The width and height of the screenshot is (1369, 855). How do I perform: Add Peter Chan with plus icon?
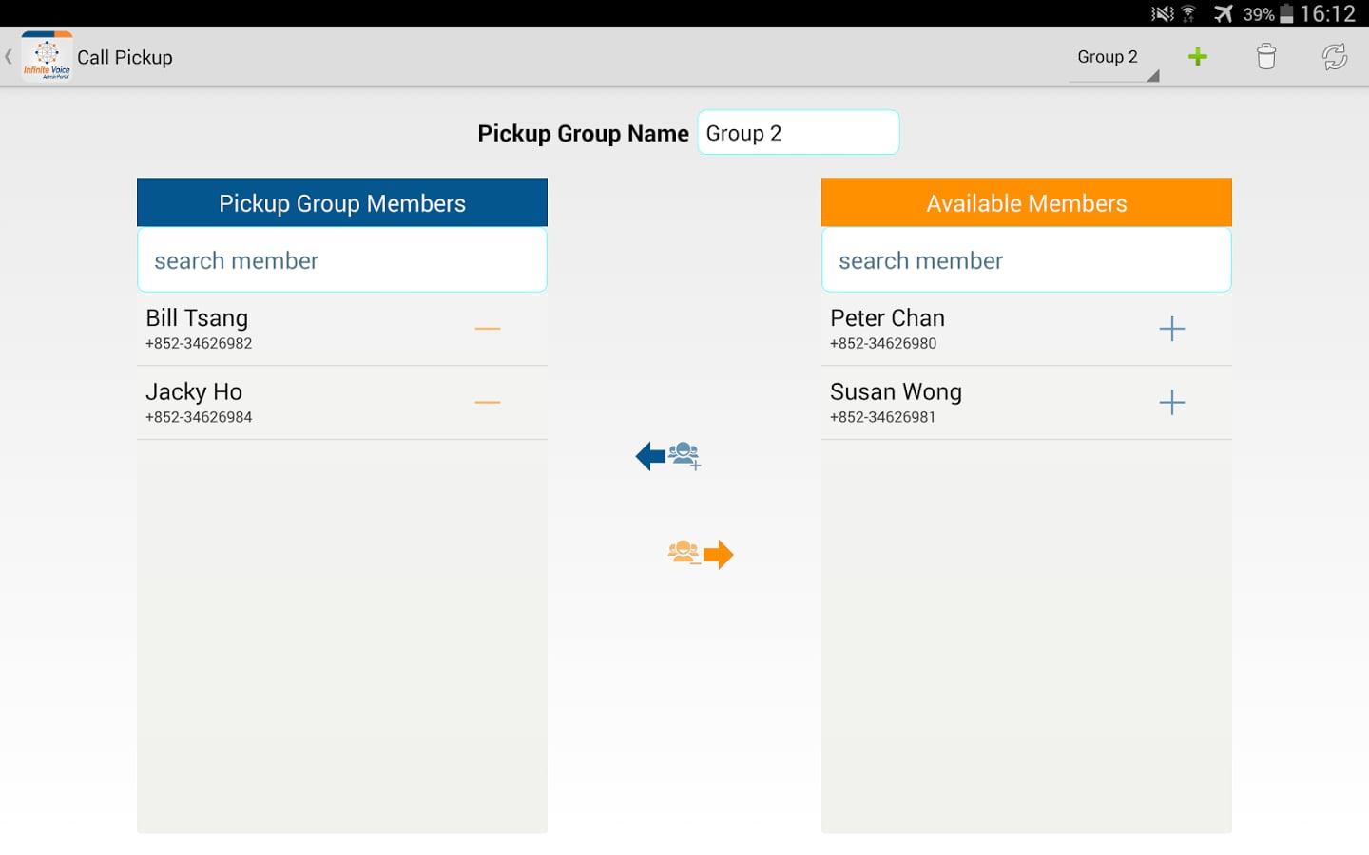click(x=1172, y=329)
